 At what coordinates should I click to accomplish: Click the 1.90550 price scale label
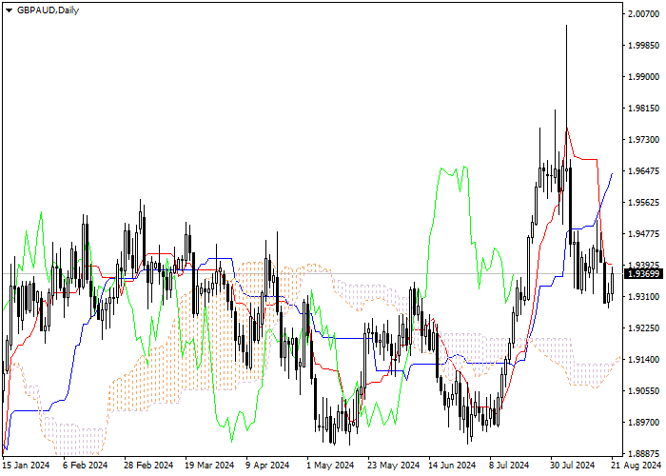(644, 390)
